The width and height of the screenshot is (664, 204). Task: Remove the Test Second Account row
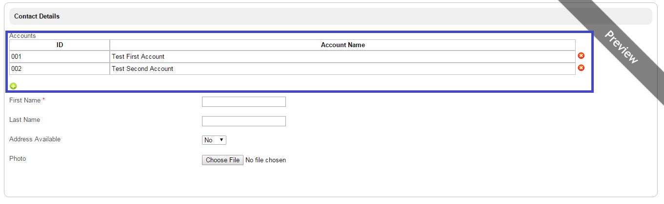pos(581,68)
